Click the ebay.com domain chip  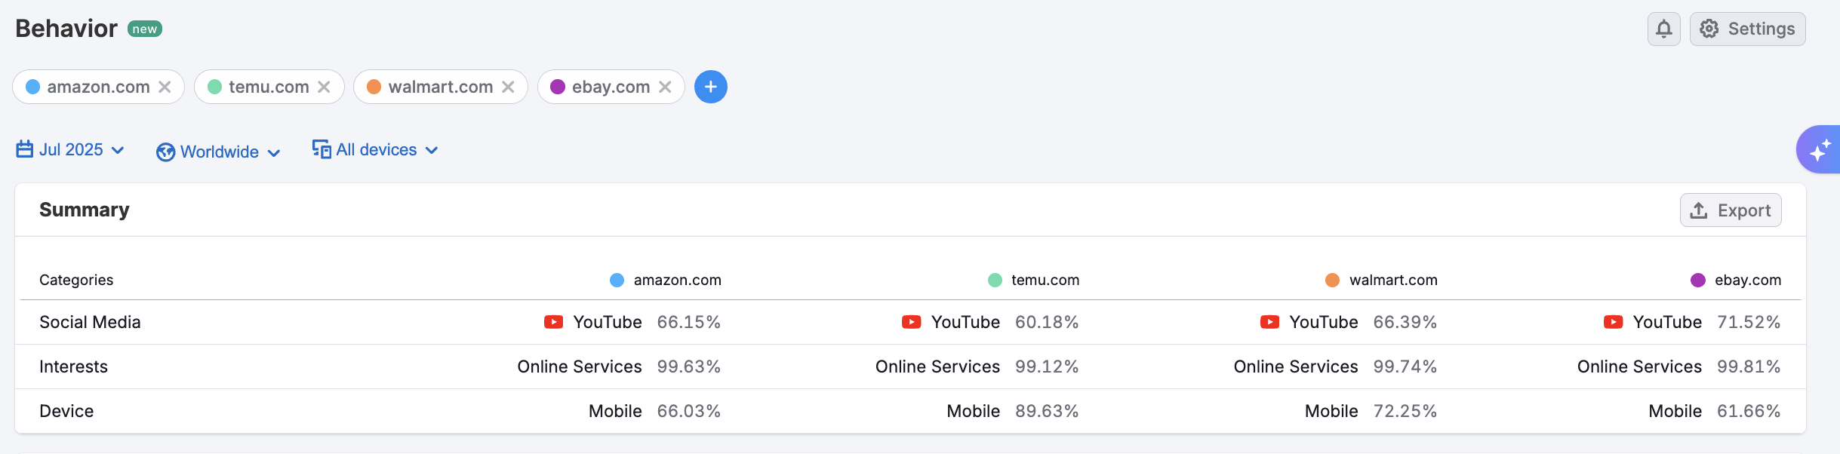(x=610, y=87)
